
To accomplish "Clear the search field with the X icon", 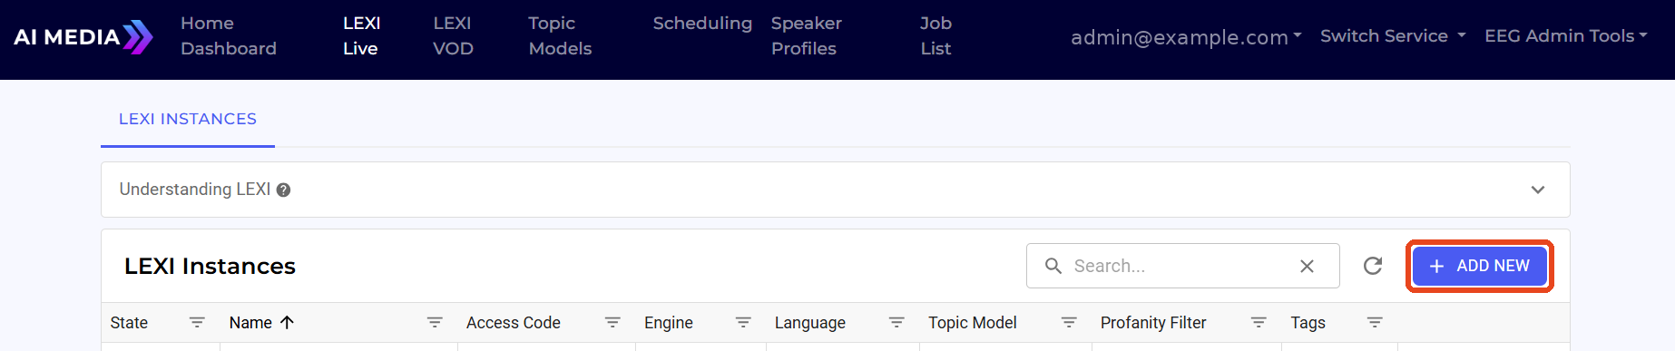I will [1307, 266].
